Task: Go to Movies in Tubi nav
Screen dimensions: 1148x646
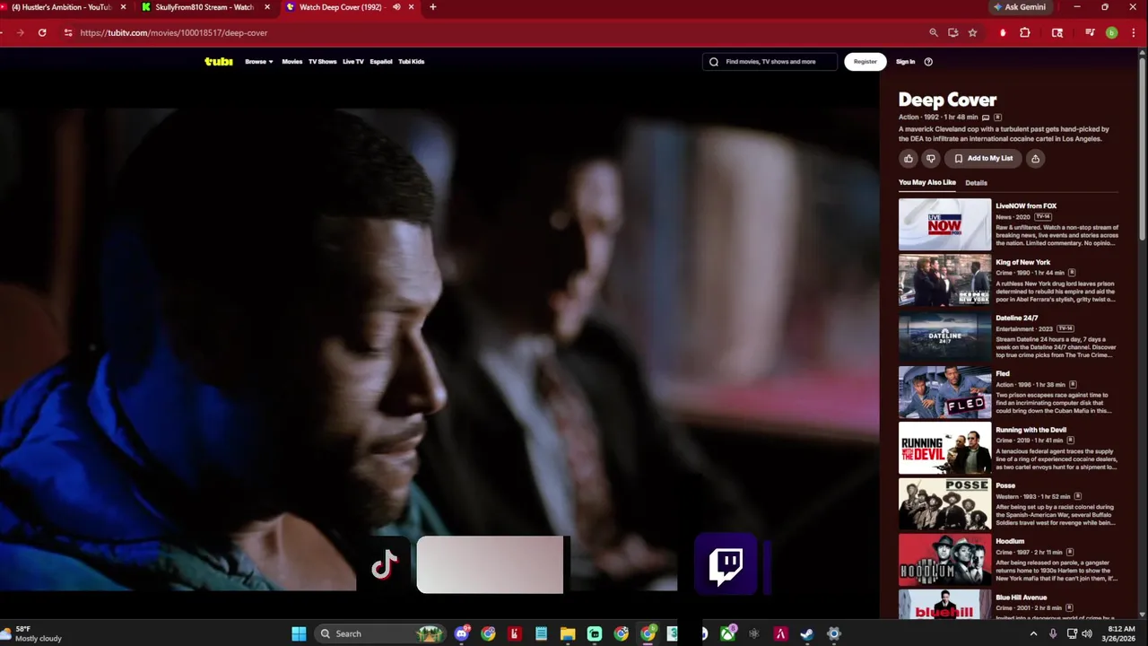Action: 292,62
